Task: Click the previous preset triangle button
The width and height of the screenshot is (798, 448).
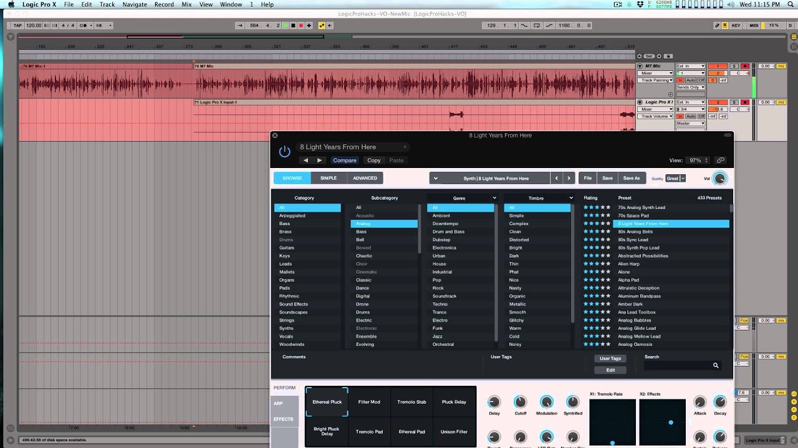Action: 305,161
